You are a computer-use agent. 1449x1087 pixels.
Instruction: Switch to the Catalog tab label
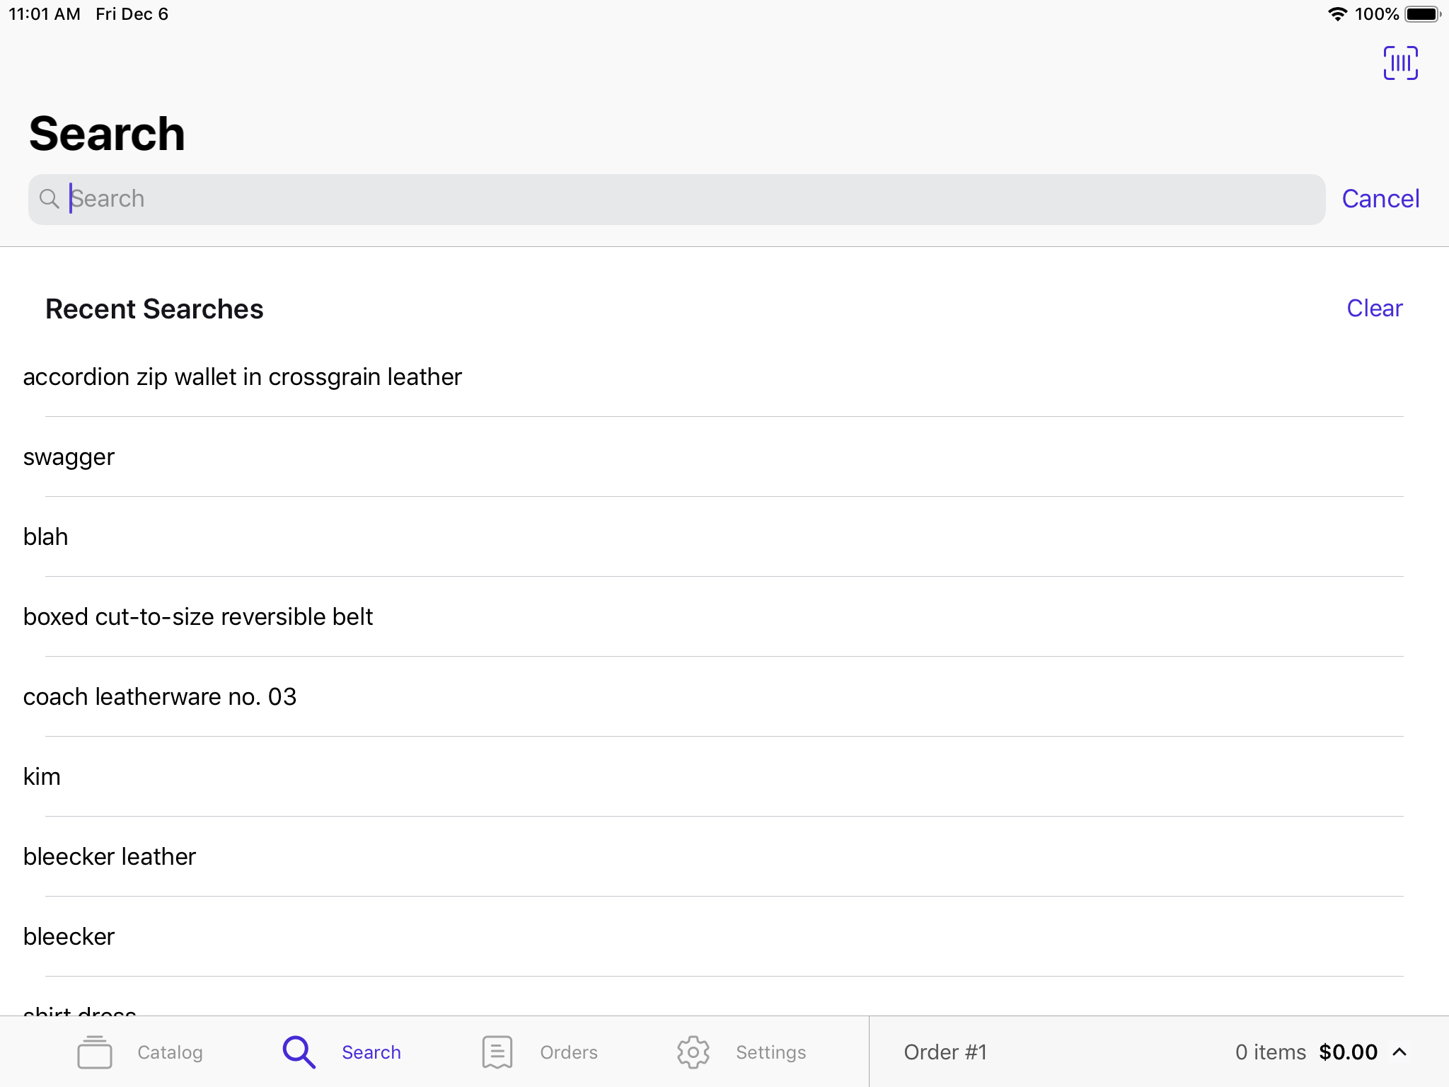170,1052
